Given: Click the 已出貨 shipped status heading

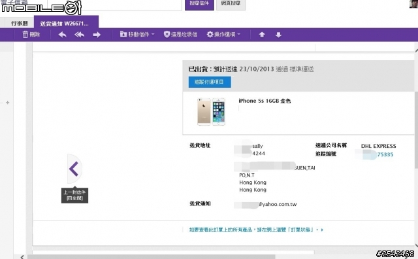Looking at the screenshot, I should pyautogui.click(x=198, y=69).
